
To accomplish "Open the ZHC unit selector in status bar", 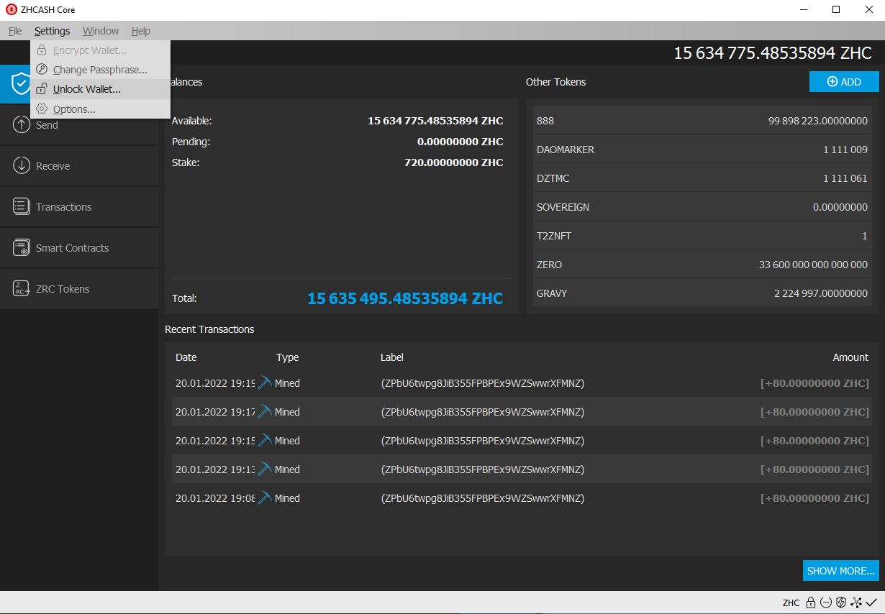I will tap(791, 602).
